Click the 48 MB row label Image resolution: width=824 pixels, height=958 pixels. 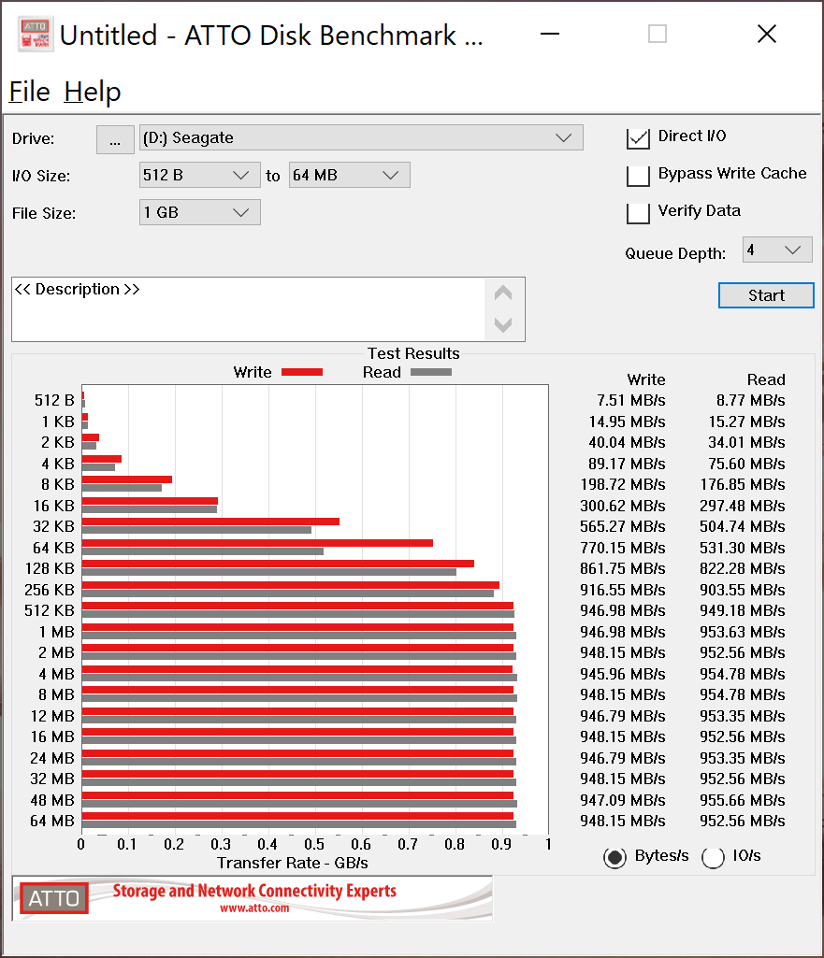click(x=52, y=800)
